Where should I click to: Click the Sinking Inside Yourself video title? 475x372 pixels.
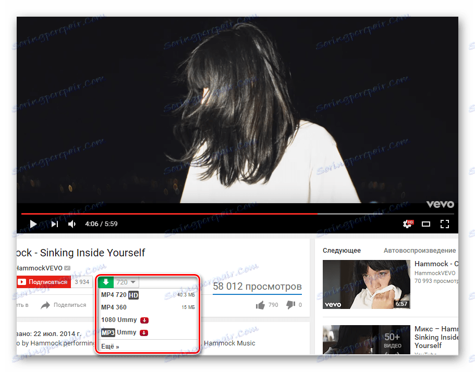pos(81,253)
